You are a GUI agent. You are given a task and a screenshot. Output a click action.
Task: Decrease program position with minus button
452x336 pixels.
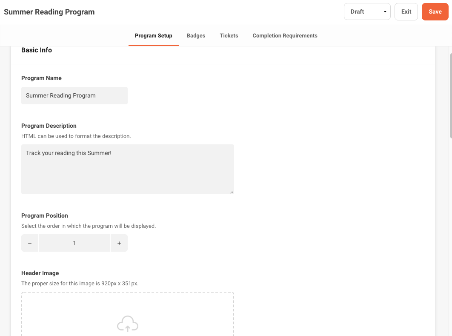tap(30, 243)
